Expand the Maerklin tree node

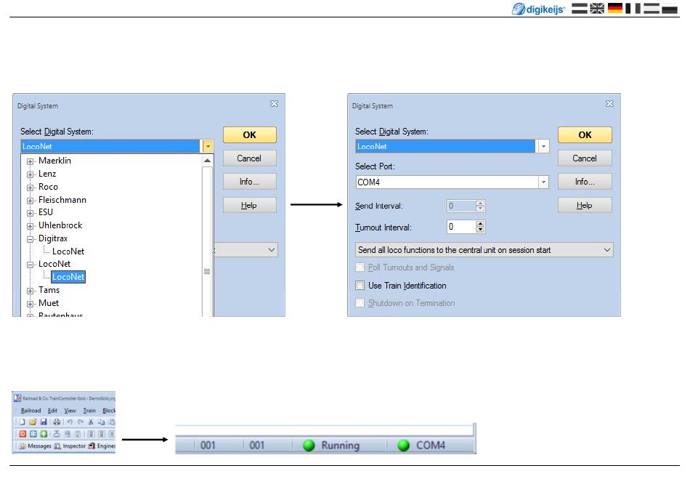(x=30, y=161)
